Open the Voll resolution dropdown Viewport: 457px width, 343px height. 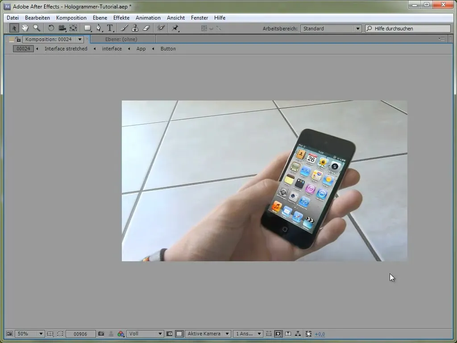coord(145,334)
